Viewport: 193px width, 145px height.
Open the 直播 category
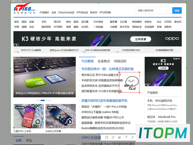24,27
